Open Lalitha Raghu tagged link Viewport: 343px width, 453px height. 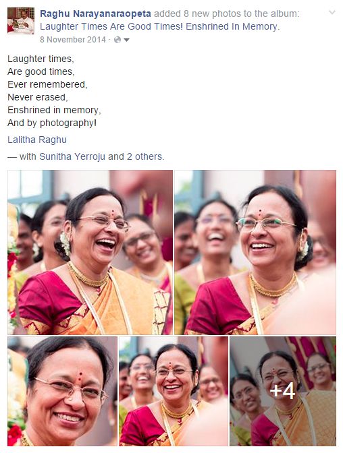point(37,140)
